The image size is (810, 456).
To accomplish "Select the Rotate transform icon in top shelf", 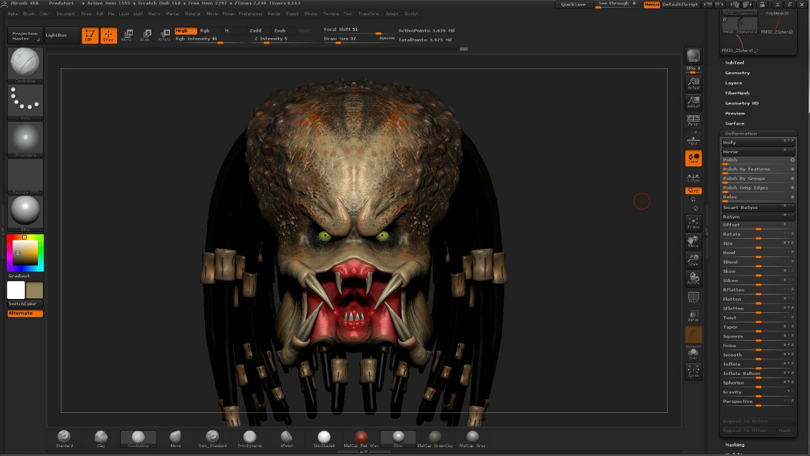I will [x=165, y=35].
